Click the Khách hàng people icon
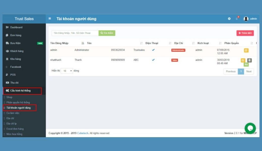Screen dimensions: 262x151 point(7,51)
